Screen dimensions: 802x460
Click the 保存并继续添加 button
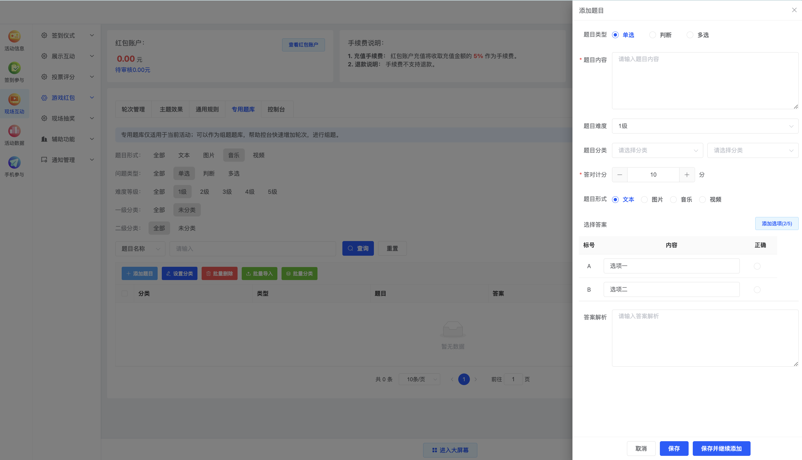click(721, 448)
